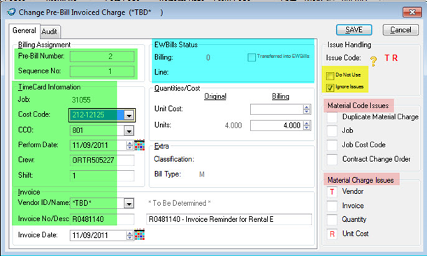
Task: Select the General tab
Action: coord(24,31)
